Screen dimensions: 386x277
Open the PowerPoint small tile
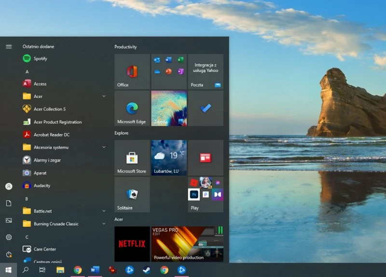(x=168, y=71)
